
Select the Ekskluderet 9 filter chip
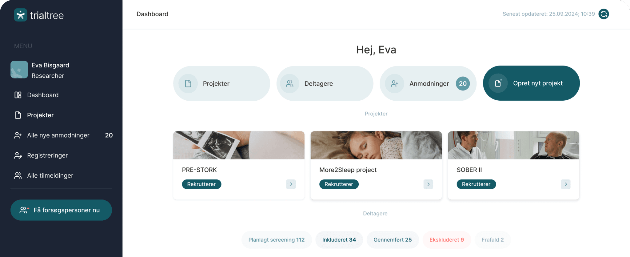(446, 240)
